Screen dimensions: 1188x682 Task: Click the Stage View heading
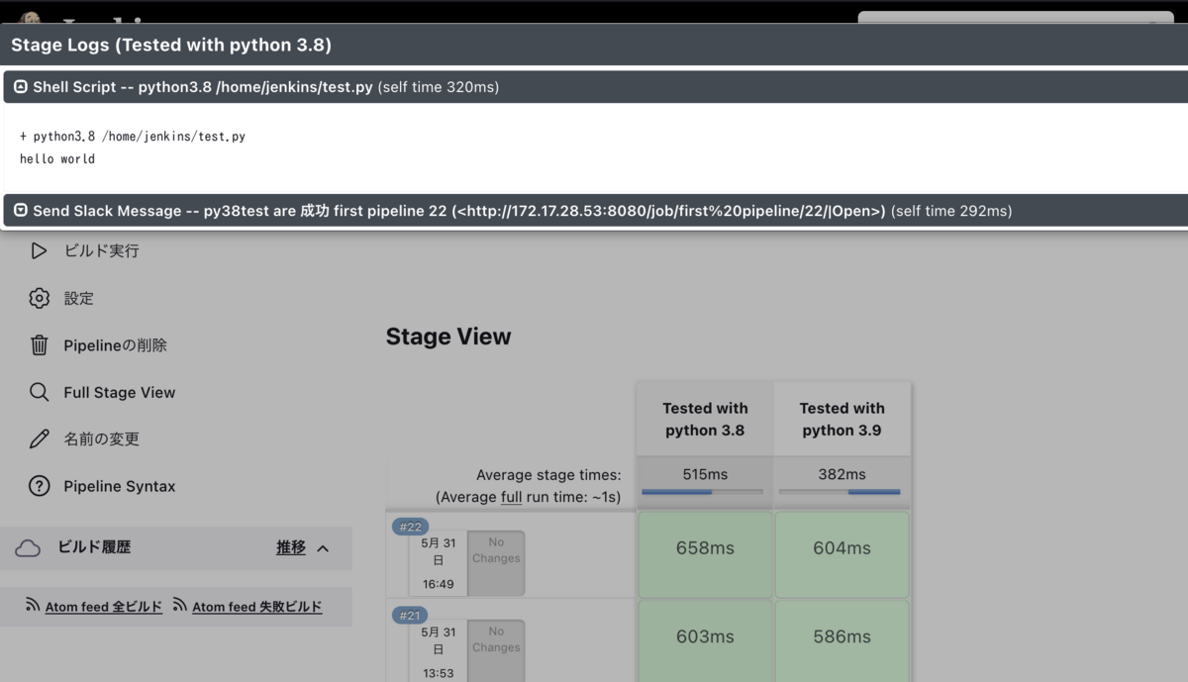pyautogui.click(x=448, y=337)
